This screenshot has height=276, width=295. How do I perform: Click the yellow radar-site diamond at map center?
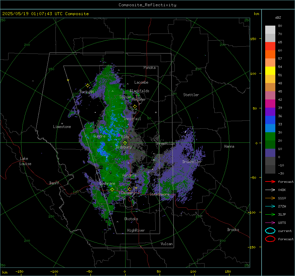tap(125, 143)
